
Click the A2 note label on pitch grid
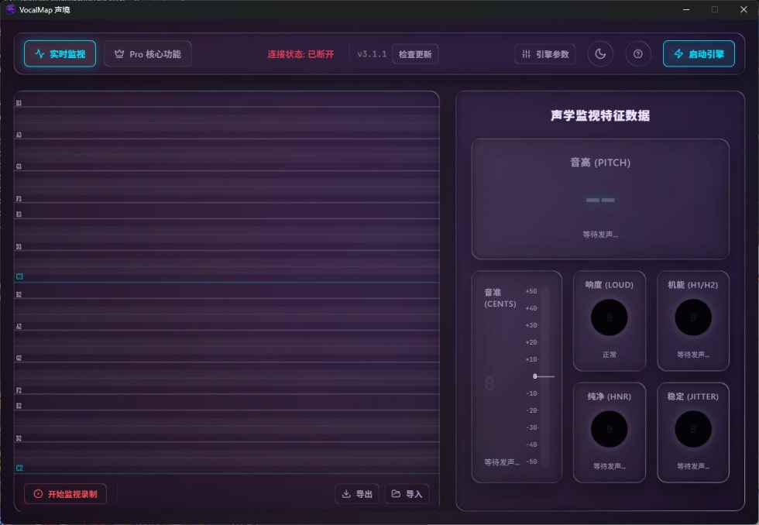point(19,326)
